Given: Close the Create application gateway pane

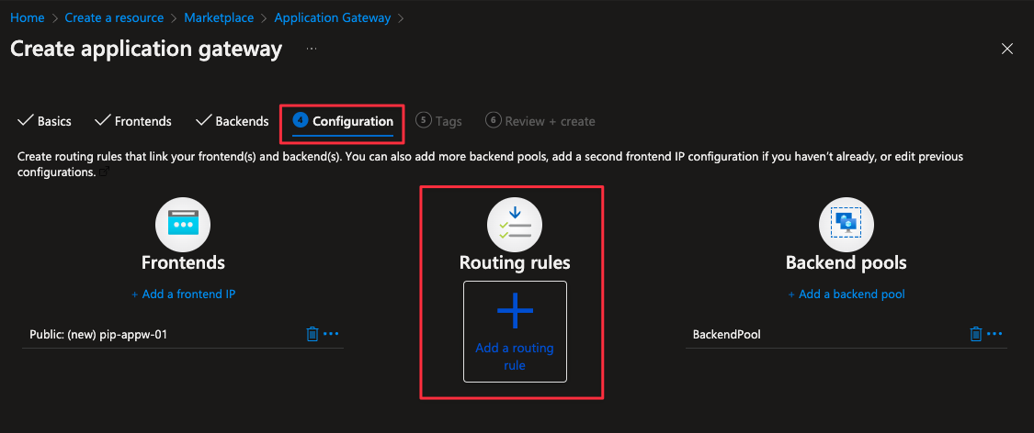Looking at the screenshot, I should [x=1007, y=49].
